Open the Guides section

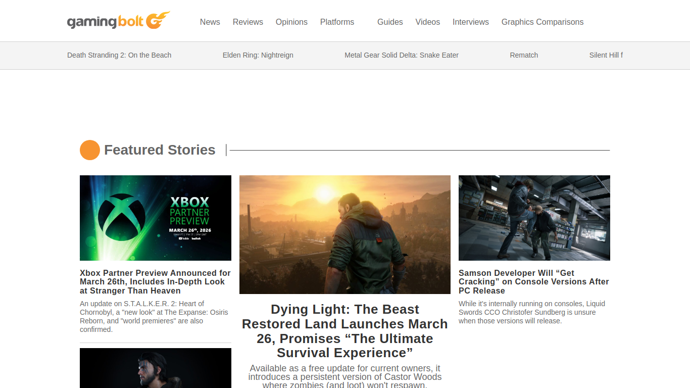pos(390,22)
